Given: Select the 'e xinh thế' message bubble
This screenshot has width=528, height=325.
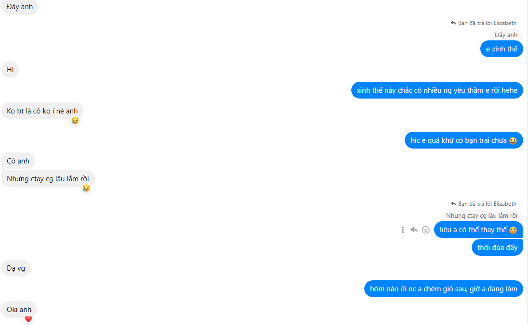Looking at the screenshot, I should 502,49.
